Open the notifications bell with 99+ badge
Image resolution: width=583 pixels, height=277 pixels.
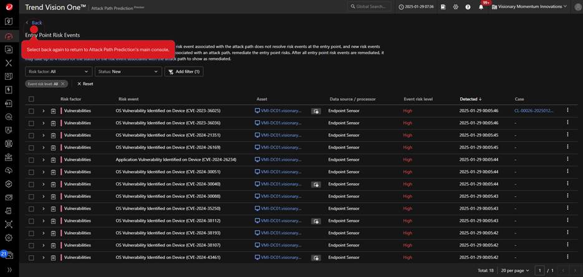481,7
